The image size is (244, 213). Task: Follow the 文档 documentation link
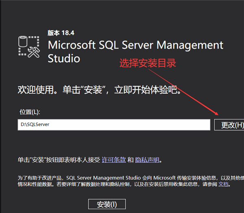click(223, 184)
